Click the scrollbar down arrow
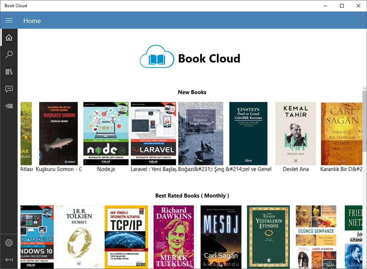Viewport: 367px width, 269px height. pyautogui.click(x=364, y=266)
